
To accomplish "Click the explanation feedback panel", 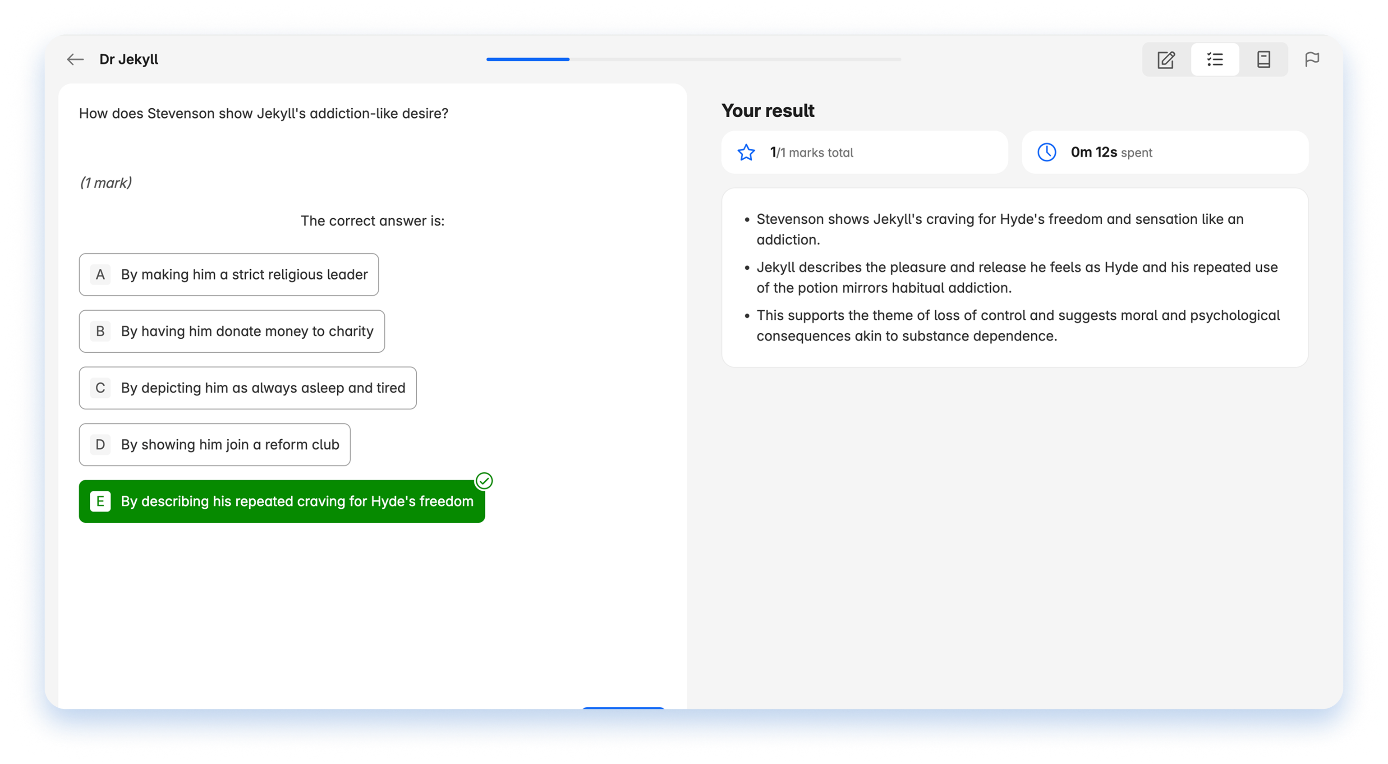I will click(1015, 277).
